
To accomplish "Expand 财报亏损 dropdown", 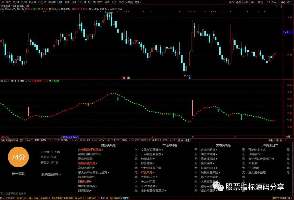I will [x=91, y=182].
